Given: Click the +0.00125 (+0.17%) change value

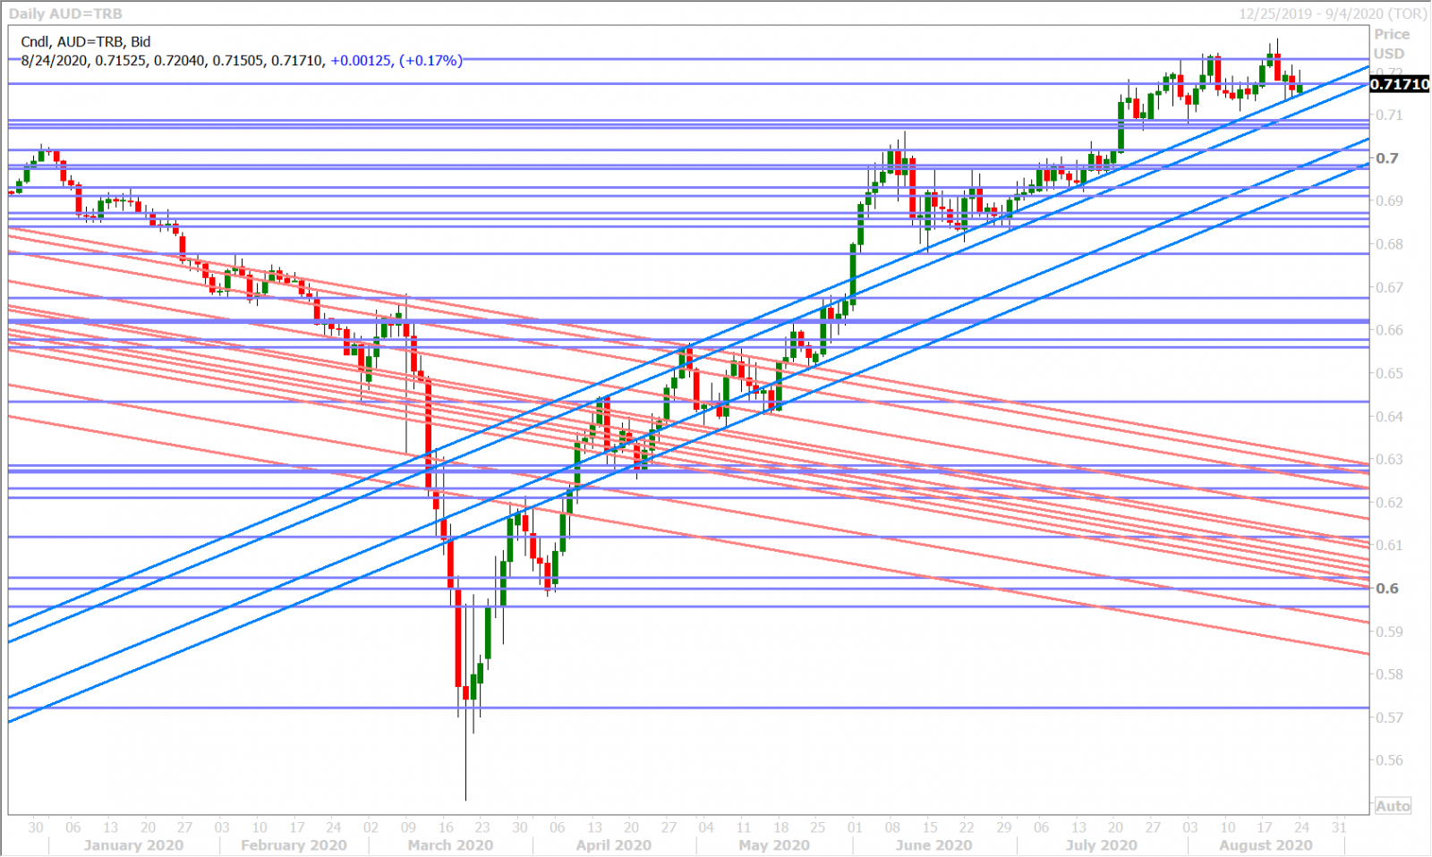Looking at the screenshot, I should pyautogui.click(x=396, y=61).
